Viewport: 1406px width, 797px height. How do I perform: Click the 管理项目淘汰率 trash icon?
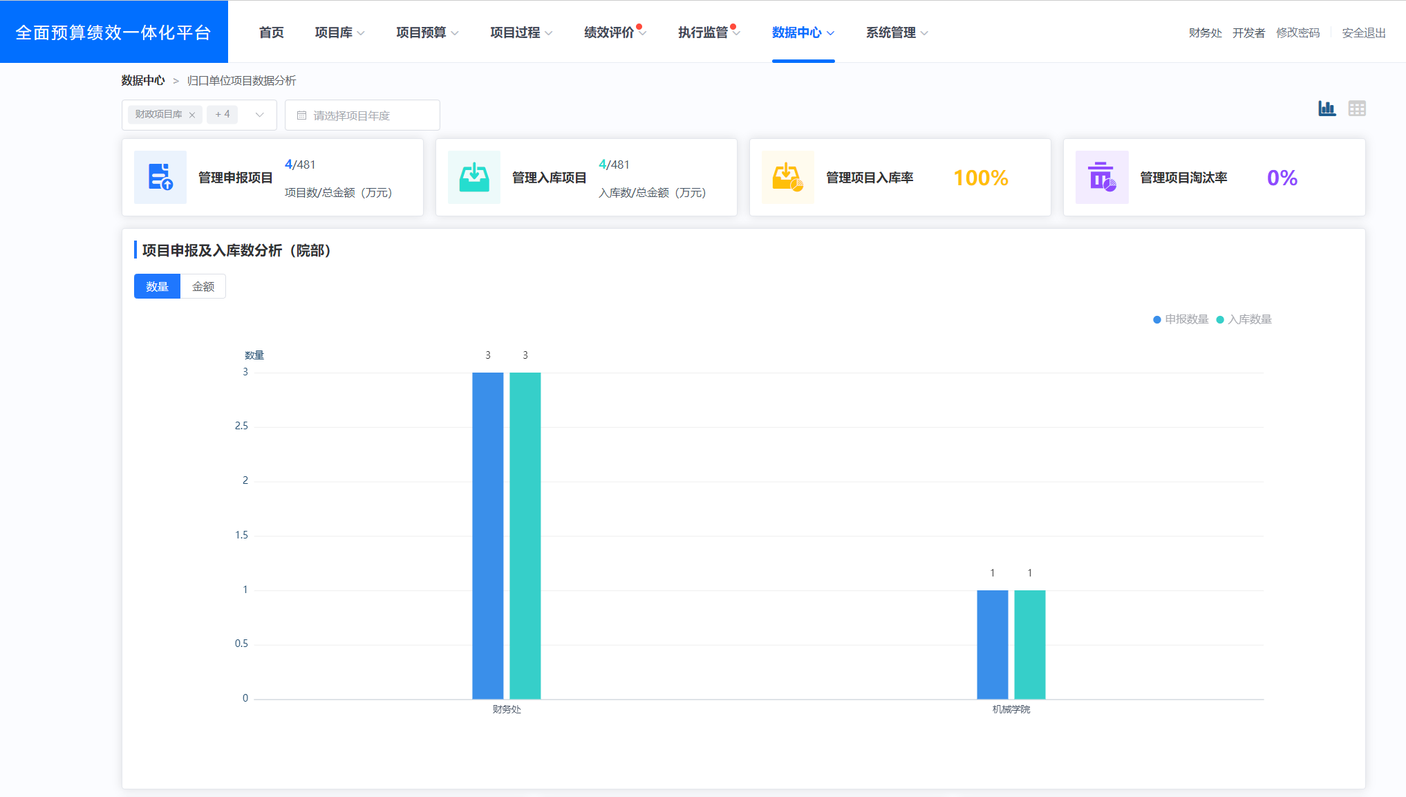[1102, 177]
